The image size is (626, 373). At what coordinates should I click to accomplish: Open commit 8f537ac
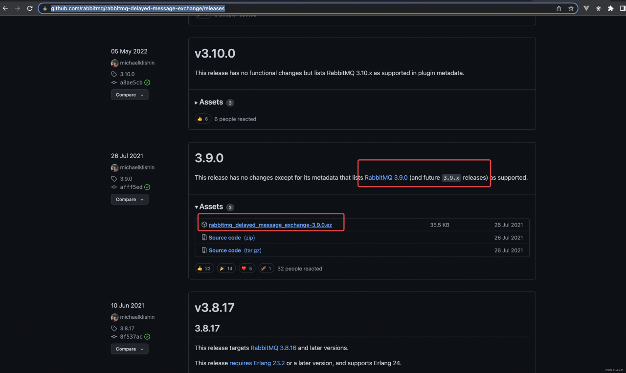[131, 336]
